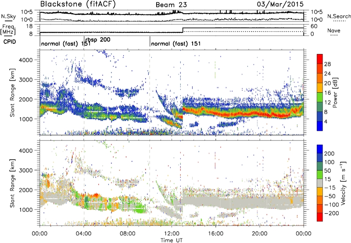Click the 'Blackstone (fitACF)' title text

(78, 4)
